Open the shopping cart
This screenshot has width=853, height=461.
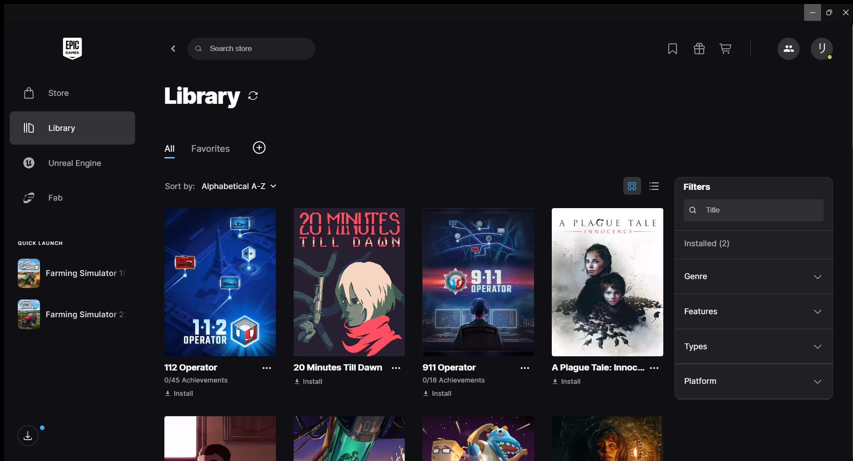click(725, 48)
